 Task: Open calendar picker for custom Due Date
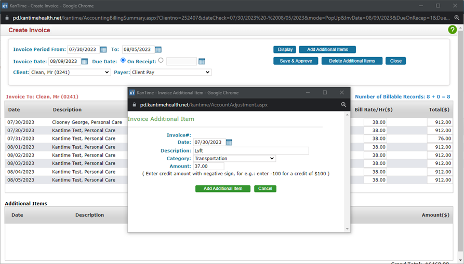202,61
